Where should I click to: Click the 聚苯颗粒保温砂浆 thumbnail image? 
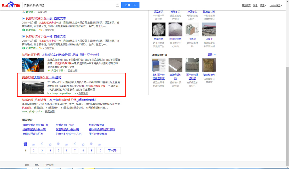(192, 65)
